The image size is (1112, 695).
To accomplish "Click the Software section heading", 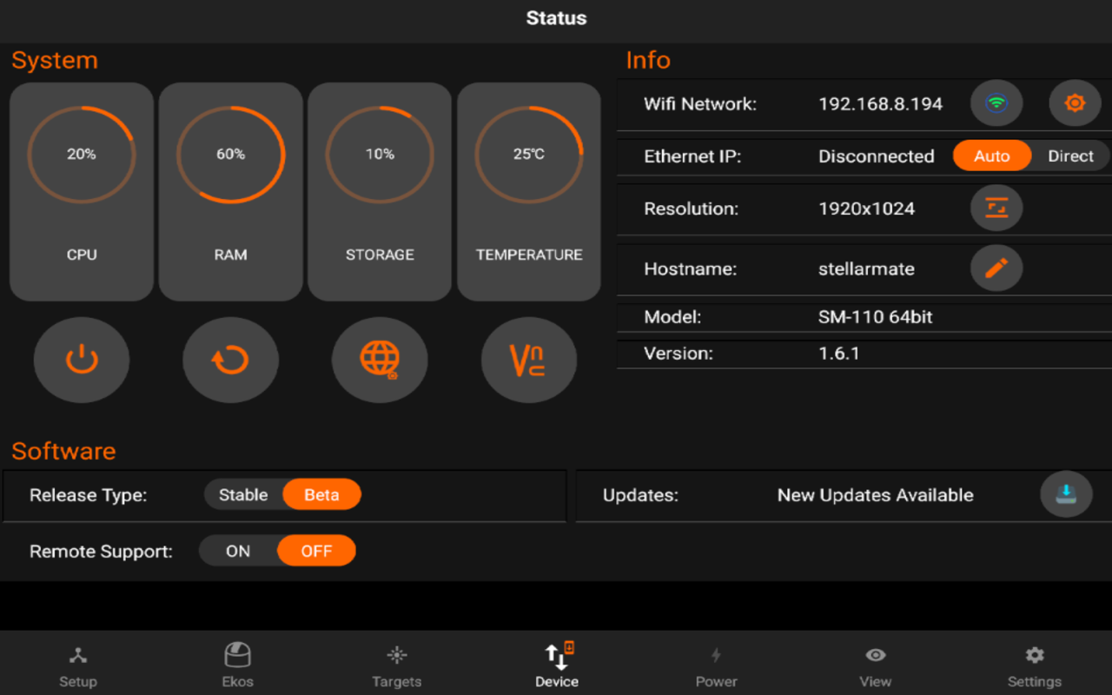I will 63,451.
